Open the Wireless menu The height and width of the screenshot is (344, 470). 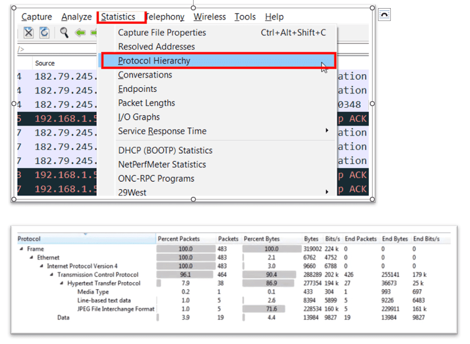pyautogui.click(x=209, y=17)
